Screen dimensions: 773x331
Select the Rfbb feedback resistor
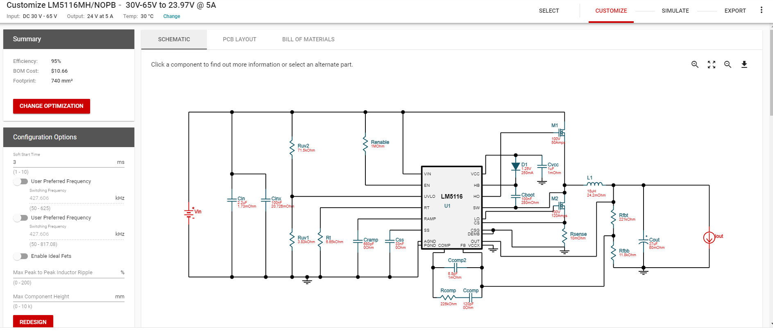coord(613,253)
